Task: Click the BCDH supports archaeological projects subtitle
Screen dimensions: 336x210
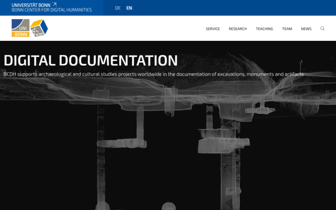Action: tap(153, 74)
